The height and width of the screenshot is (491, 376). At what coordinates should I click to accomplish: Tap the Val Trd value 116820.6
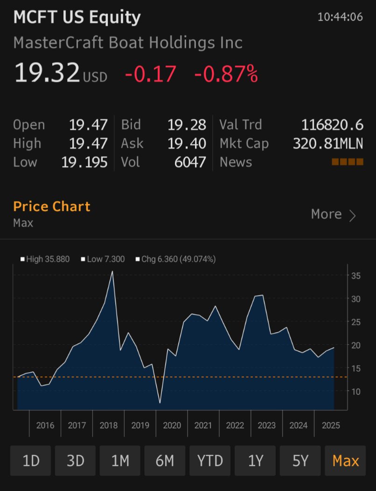coord(332,125)
